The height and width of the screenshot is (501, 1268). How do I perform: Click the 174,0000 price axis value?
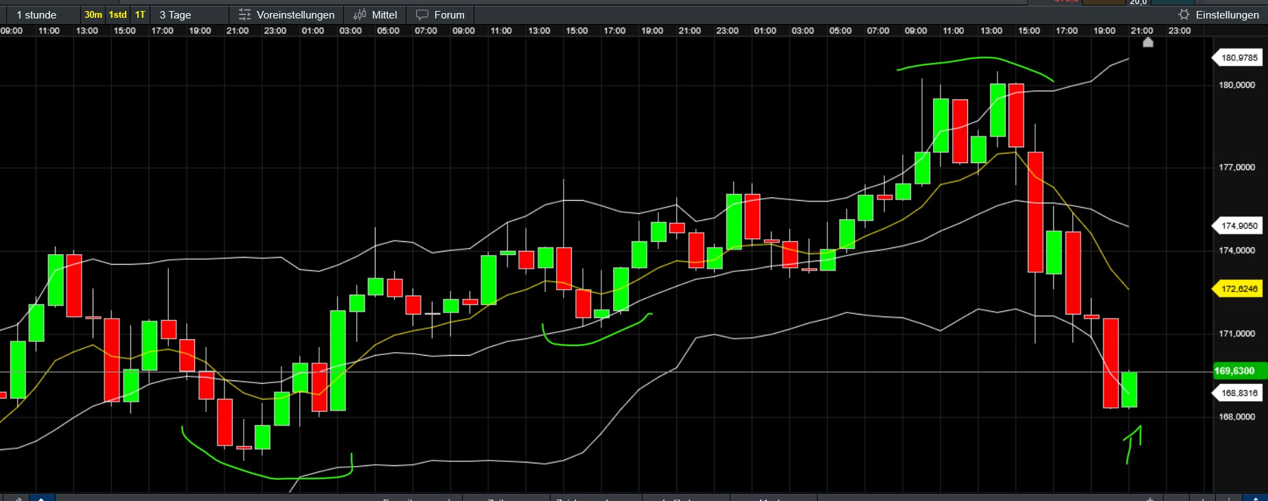point(1237,250)
